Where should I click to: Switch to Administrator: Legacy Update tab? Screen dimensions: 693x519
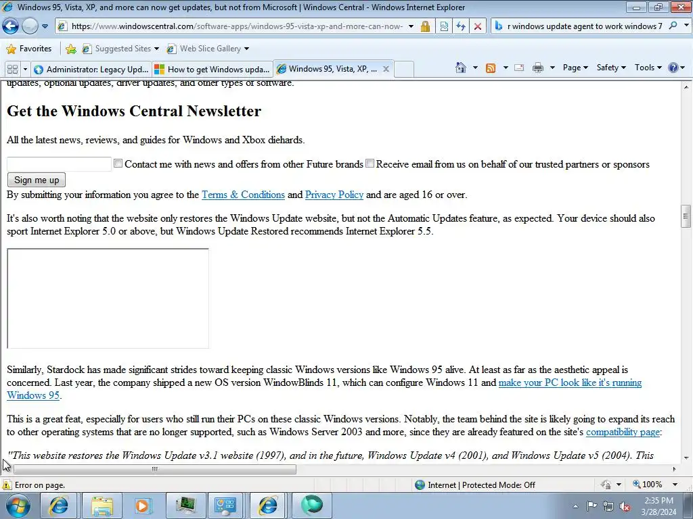tap(91, 70)
